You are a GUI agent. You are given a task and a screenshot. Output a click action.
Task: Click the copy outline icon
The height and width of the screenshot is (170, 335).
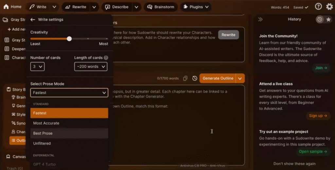point(185,78)
